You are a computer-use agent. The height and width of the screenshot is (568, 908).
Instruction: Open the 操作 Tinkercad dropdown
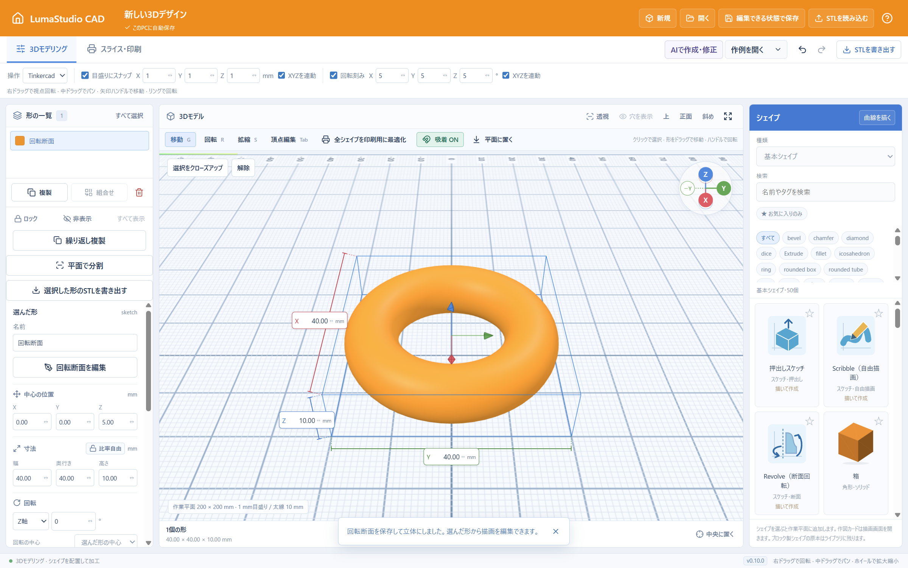pyautogui.click(x=45, y=76)
